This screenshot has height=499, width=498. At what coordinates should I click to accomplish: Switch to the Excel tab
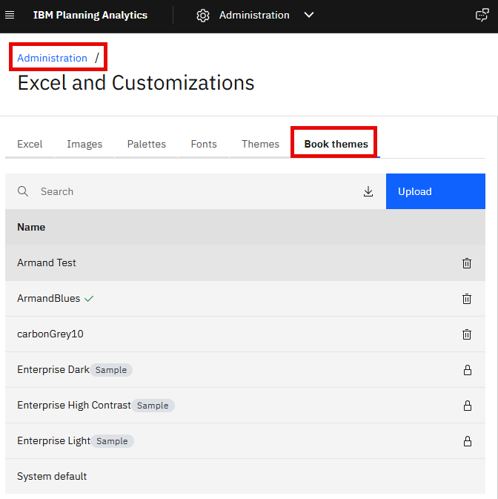(30, 144)
